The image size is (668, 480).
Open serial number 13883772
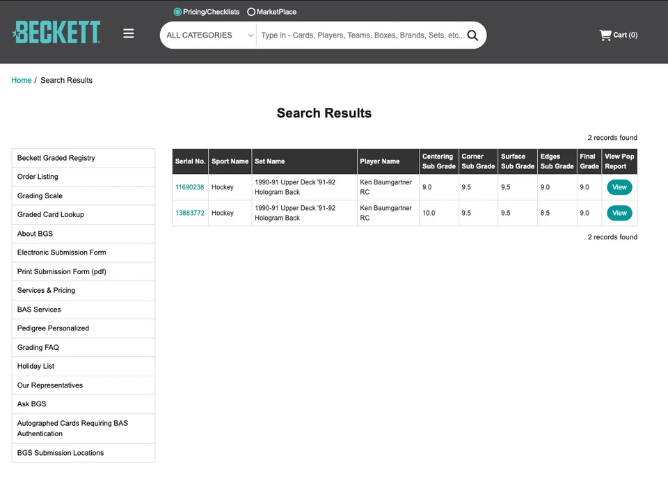190,213
